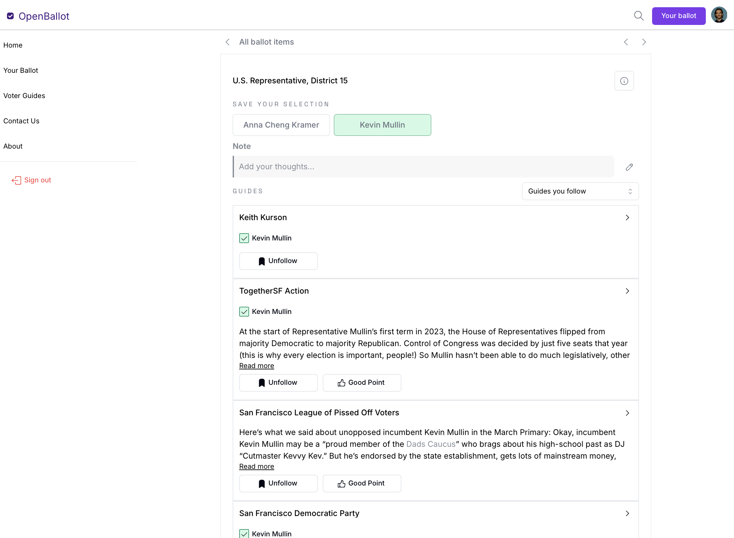Open search via magnifying glass icon

(639, 16)
